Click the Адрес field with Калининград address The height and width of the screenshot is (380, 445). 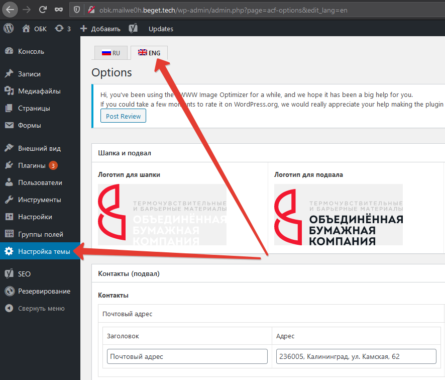pyautogui.click(x=356, y=356)
